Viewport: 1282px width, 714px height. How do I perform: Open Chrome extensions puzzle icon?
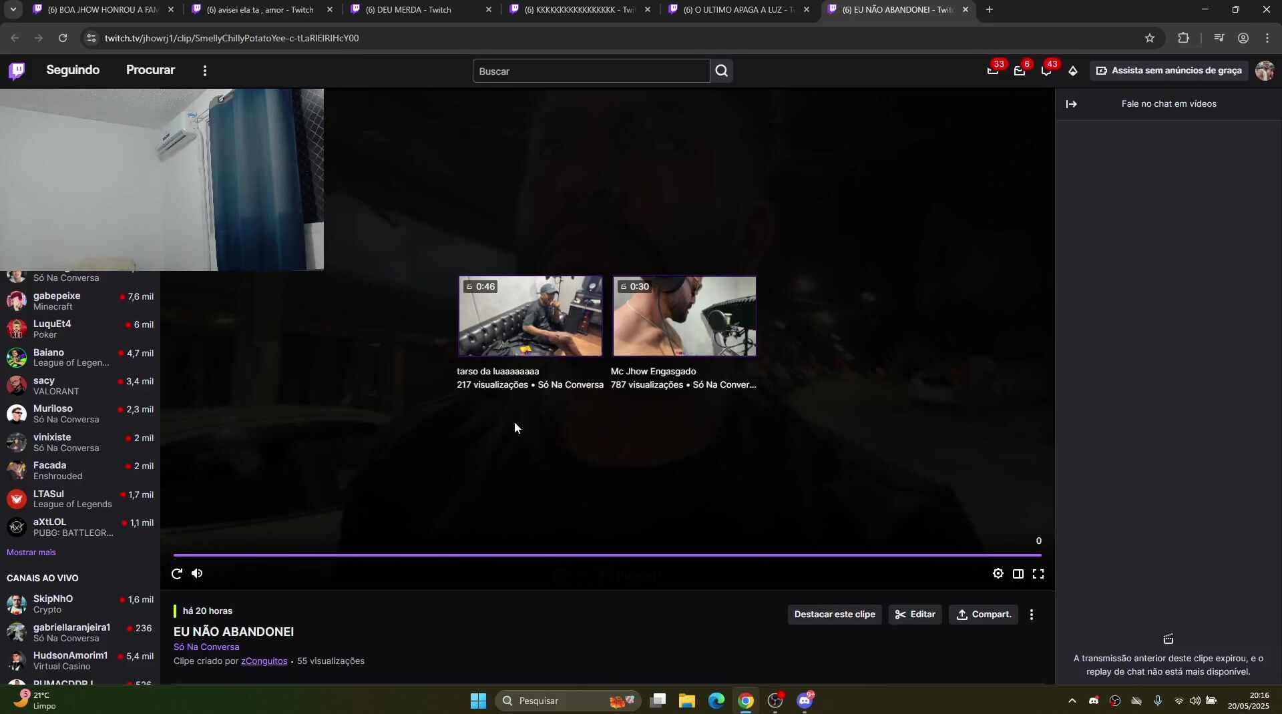tap(1184, 39)
